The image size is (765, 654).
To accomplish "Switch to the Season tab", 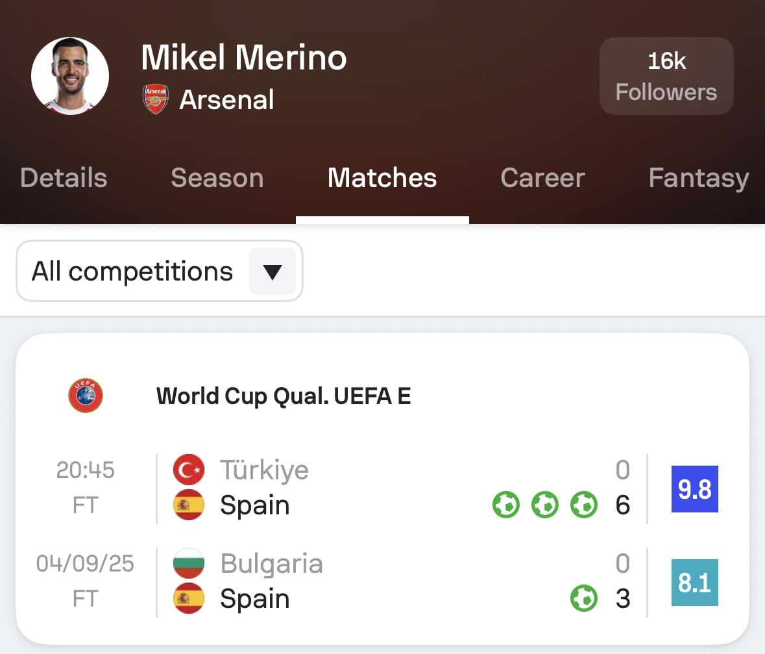I will pyautogui.click(x=217, y=177).
